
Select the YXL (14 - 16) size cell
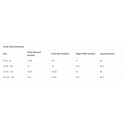pyautogui.click(x=9, y=77)
